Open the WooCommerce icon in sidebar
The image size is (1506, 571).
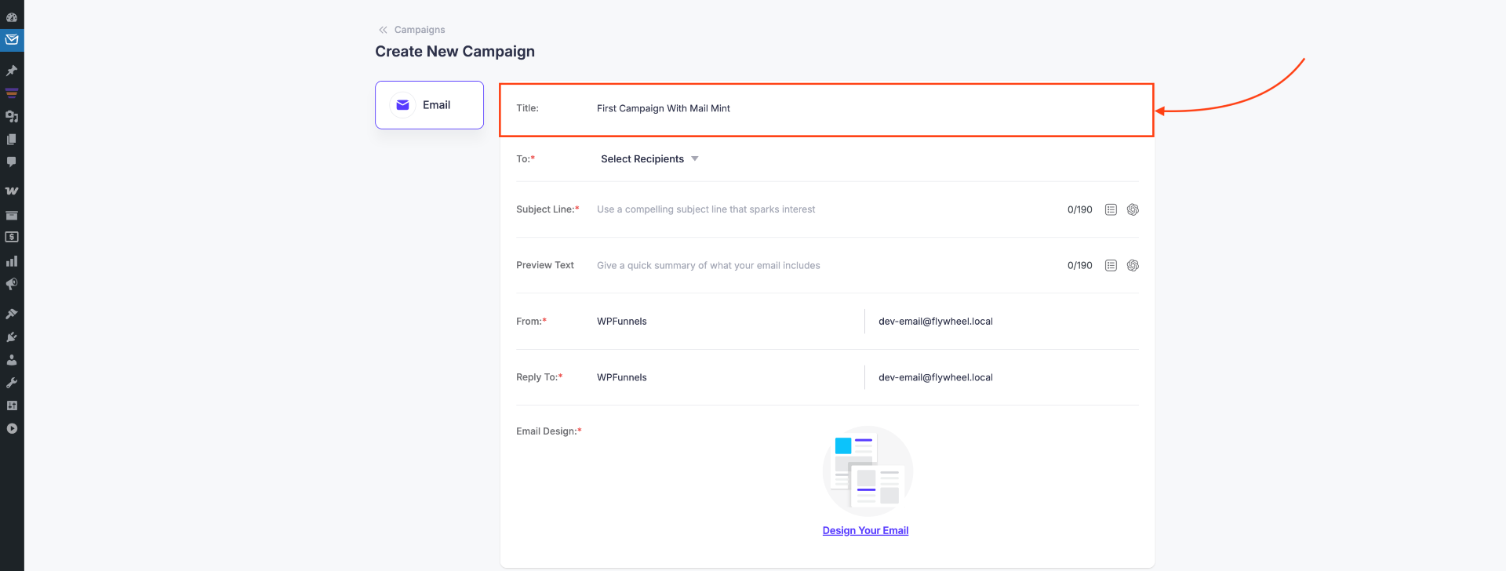(12, 191)
